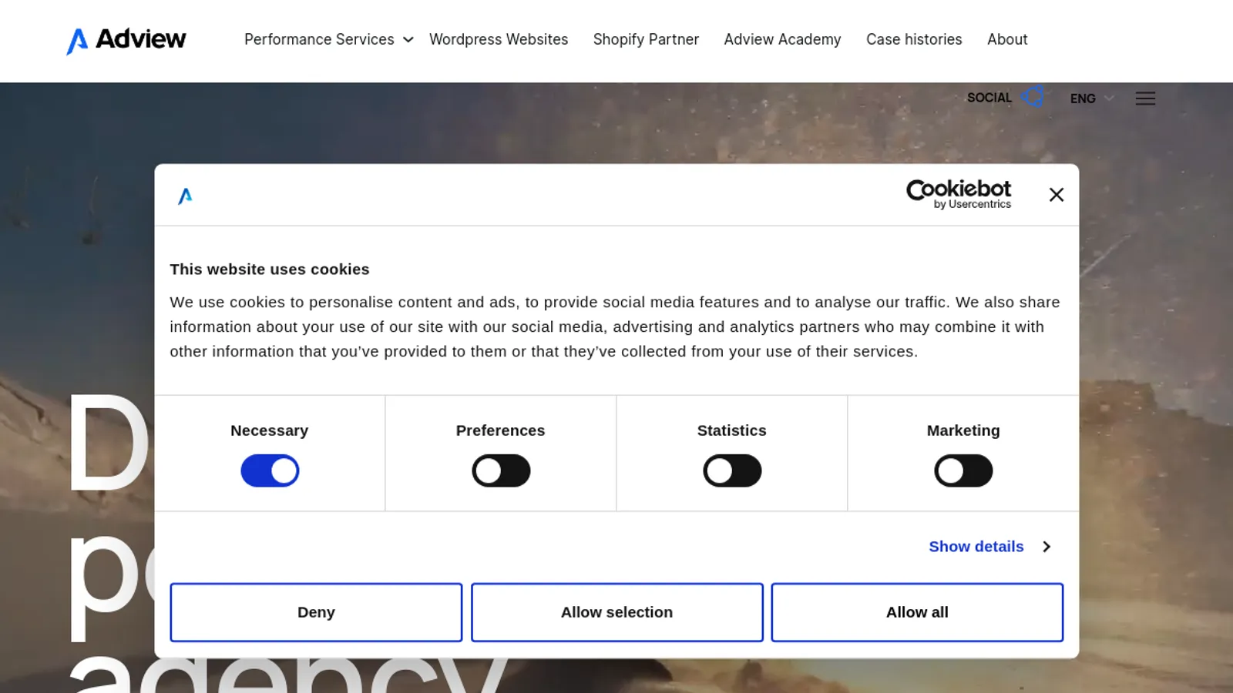Expand Show details chevron
Screen dimensions: 1233x693
tap(1047, 547)
